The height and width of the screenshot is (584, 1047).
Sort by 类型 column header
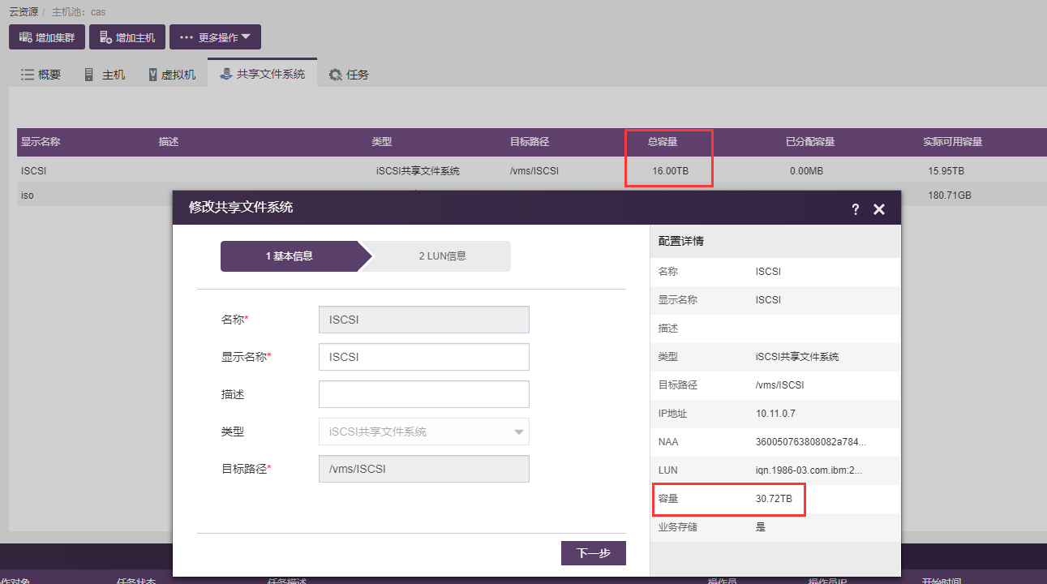[x=382, y=142]
